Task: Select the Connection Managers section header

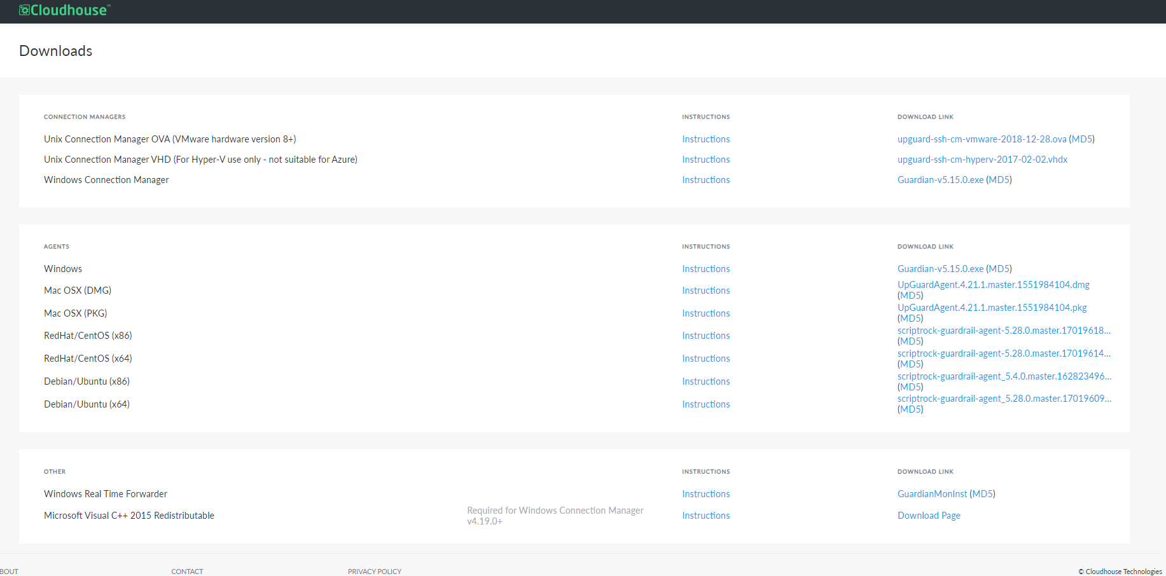Action: [85, 117]
